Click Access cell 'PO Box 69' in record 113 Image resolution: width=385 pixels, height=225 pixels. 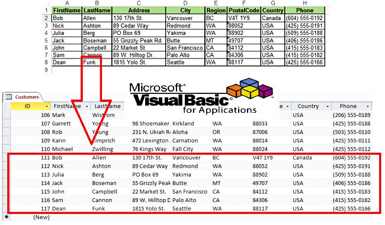pyautogui.click(x=145, y=175)
